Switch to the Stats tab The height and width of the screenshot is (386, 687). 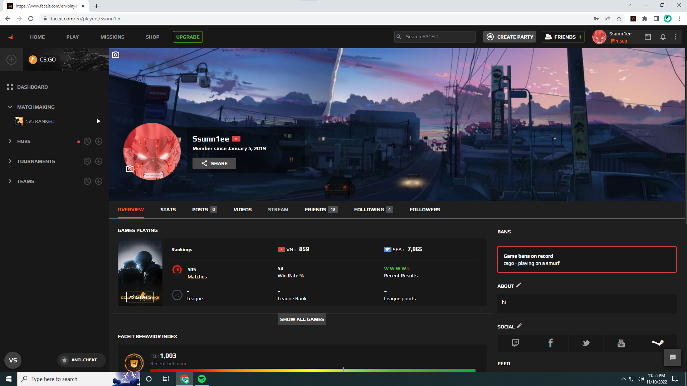168,209
